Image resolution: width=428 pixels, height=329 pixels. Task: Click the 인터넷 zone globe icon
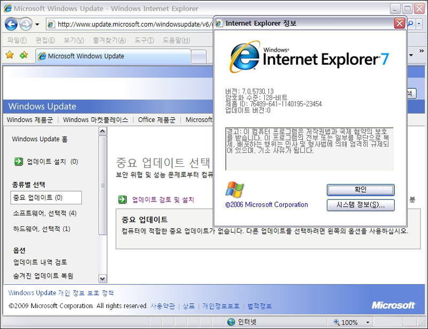[231, 322]
